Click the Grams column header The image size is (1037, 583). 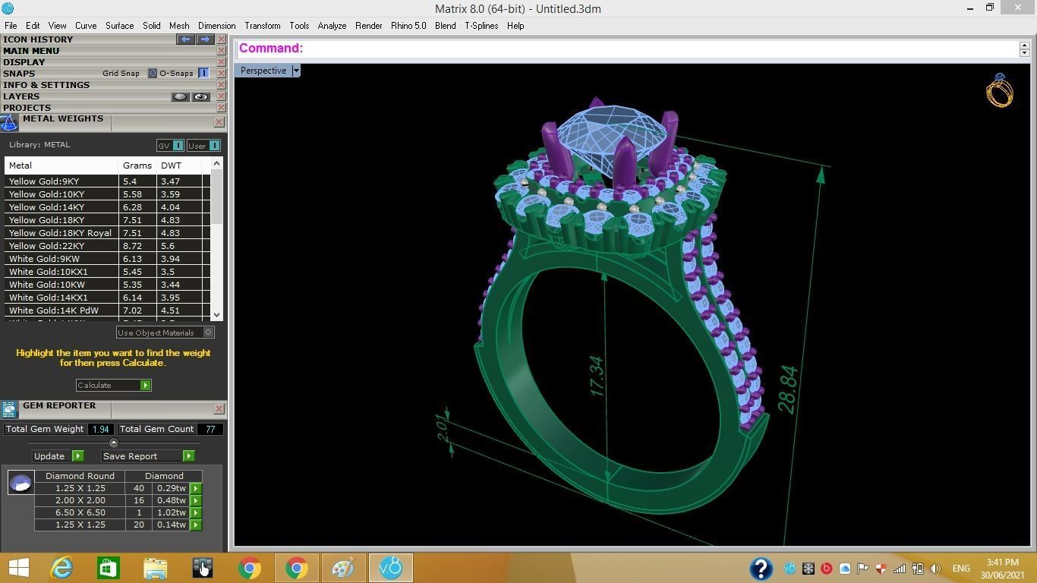pos(137,165)
